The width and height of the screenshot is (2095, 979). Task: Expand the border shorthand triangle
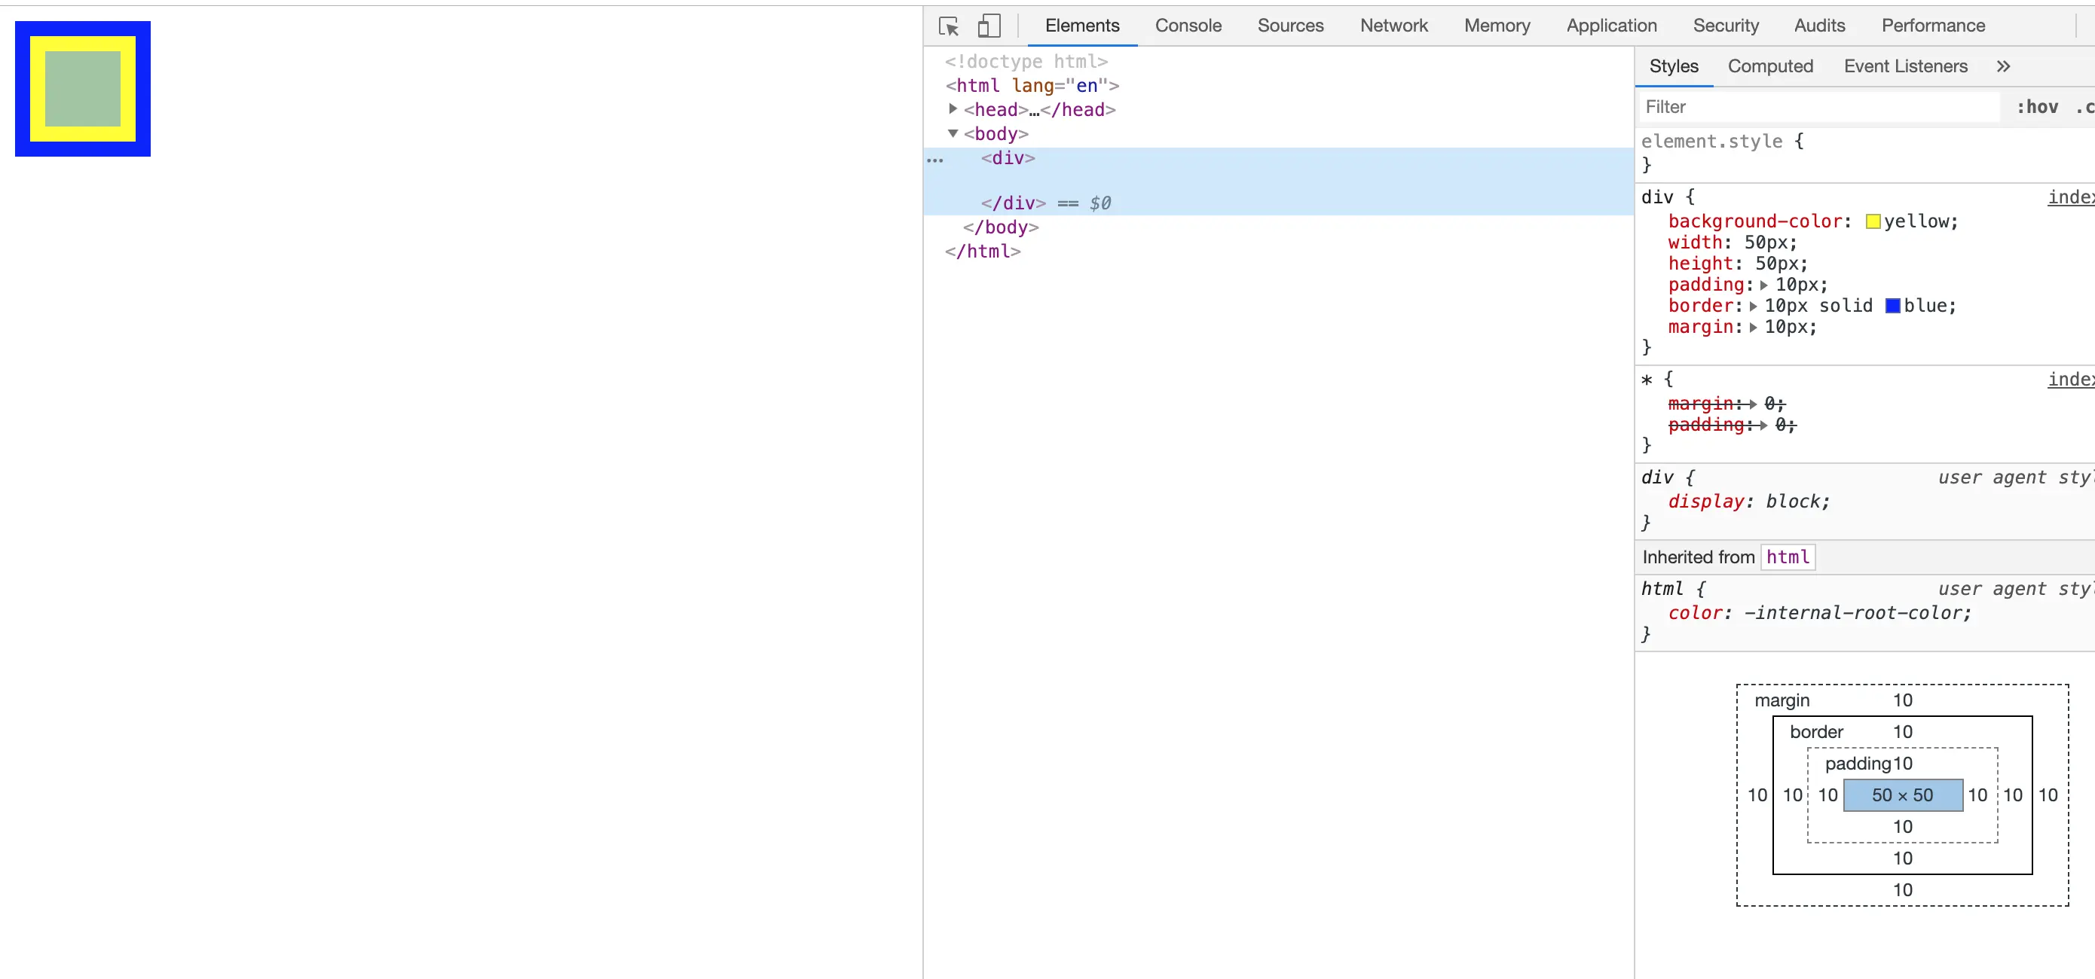tap(1754, 307)
